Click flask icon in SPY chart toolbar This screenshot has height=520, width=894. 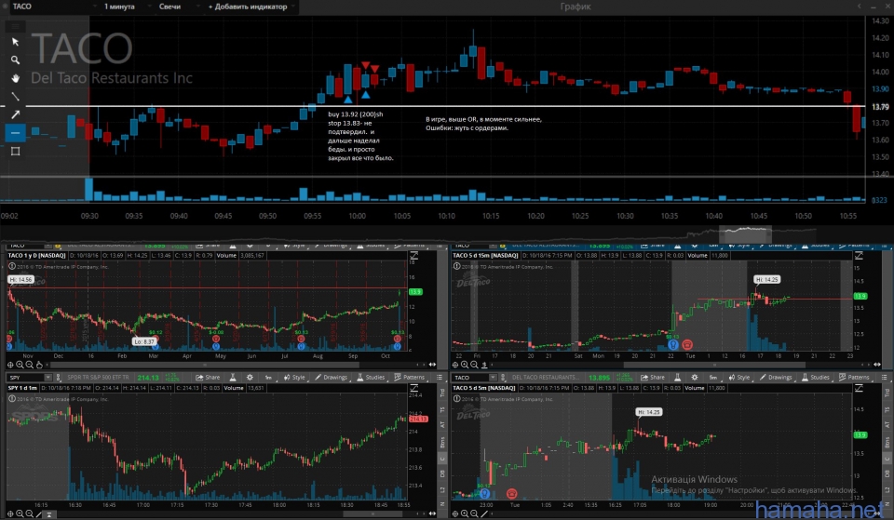pos(233,377)
